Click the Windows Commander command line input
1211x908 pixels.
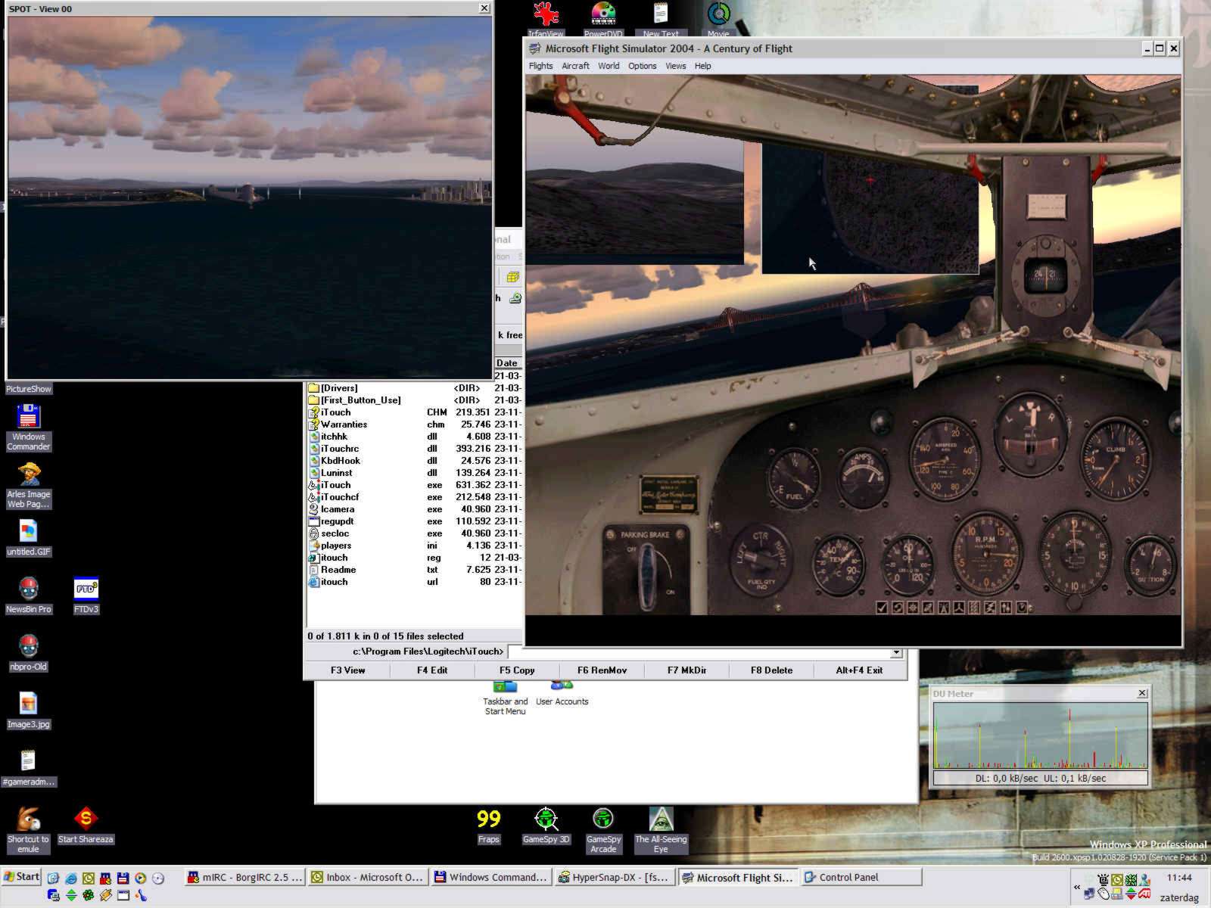699,652
